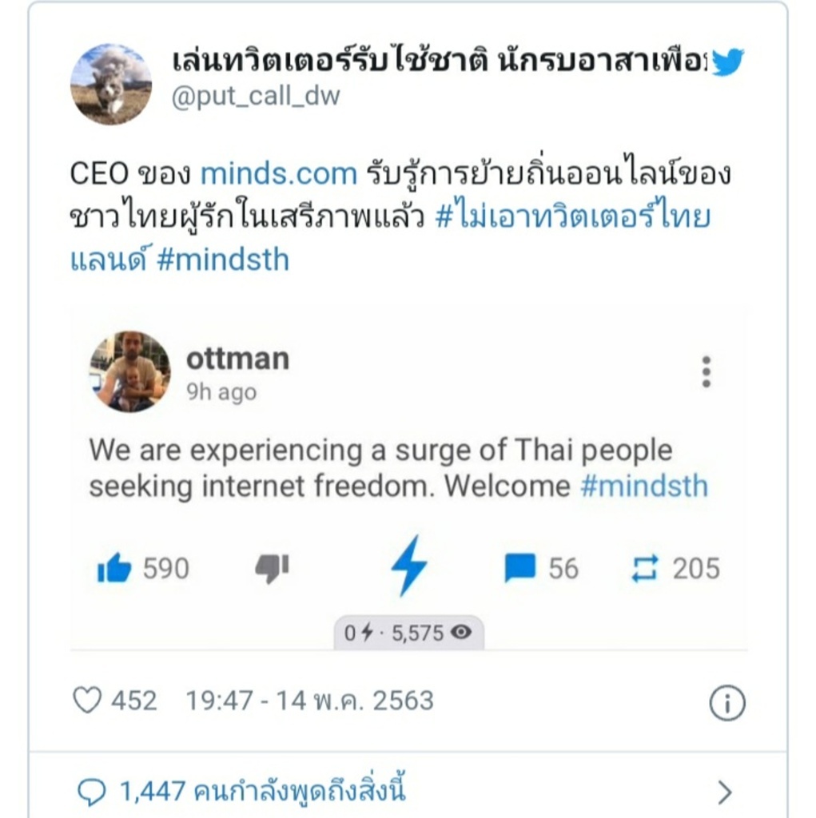Image resolution: width=816 pixels, height=818 pixels.
Task: Click the thumbs up icon on ottman's post
Action: tap(114, 569)
